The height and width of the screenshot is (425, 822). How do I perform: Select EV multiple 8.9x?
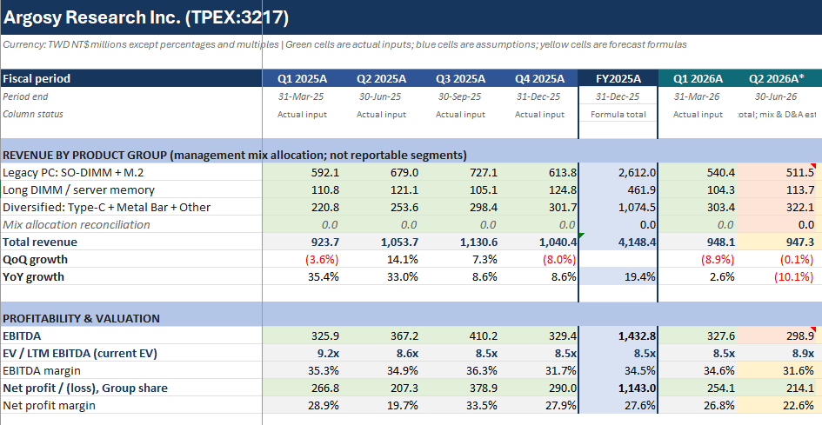click(x=777, y=353)
